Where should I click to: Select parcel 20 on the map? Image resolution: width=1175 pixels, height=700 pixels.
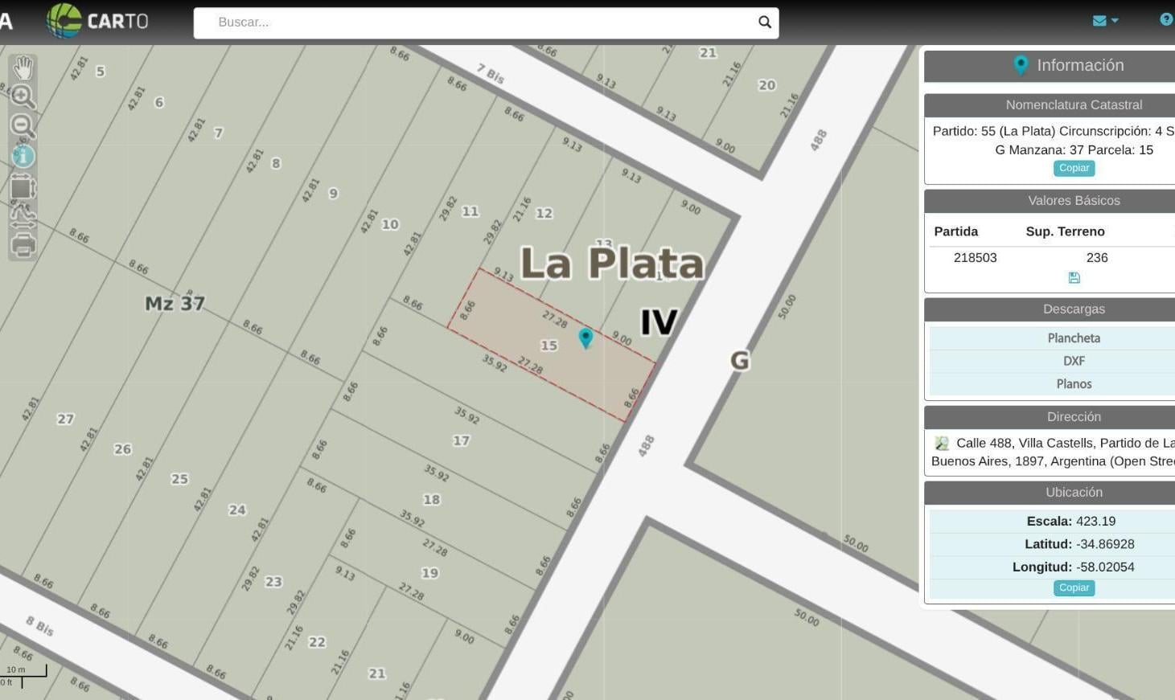click(x=767, y=85)
